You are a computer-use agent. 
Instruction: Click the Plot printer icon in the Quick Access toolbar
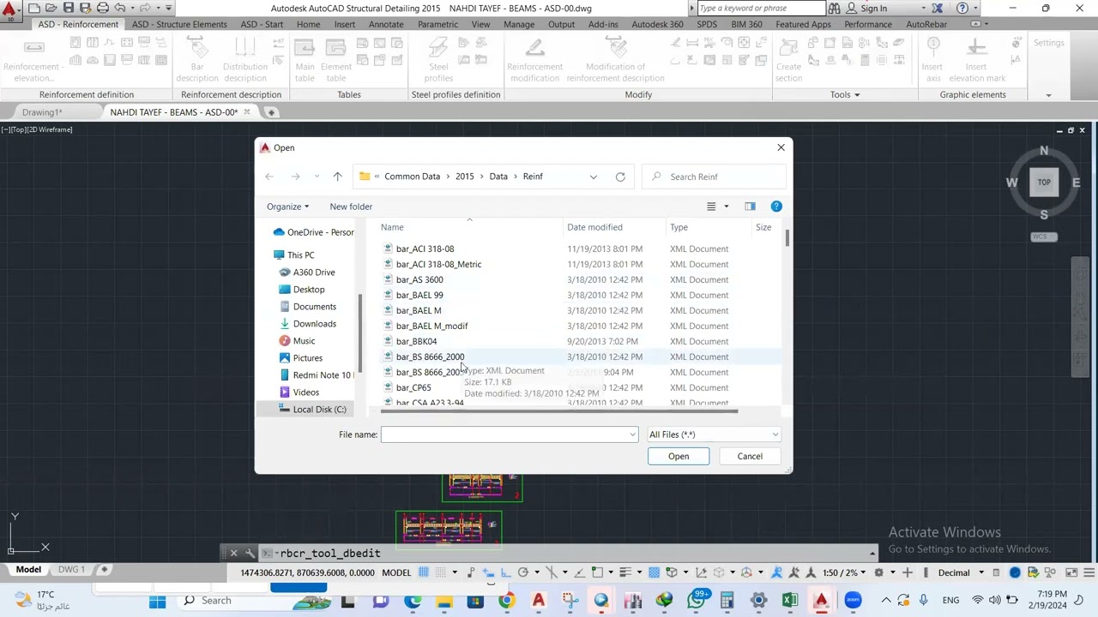point(103,8)
